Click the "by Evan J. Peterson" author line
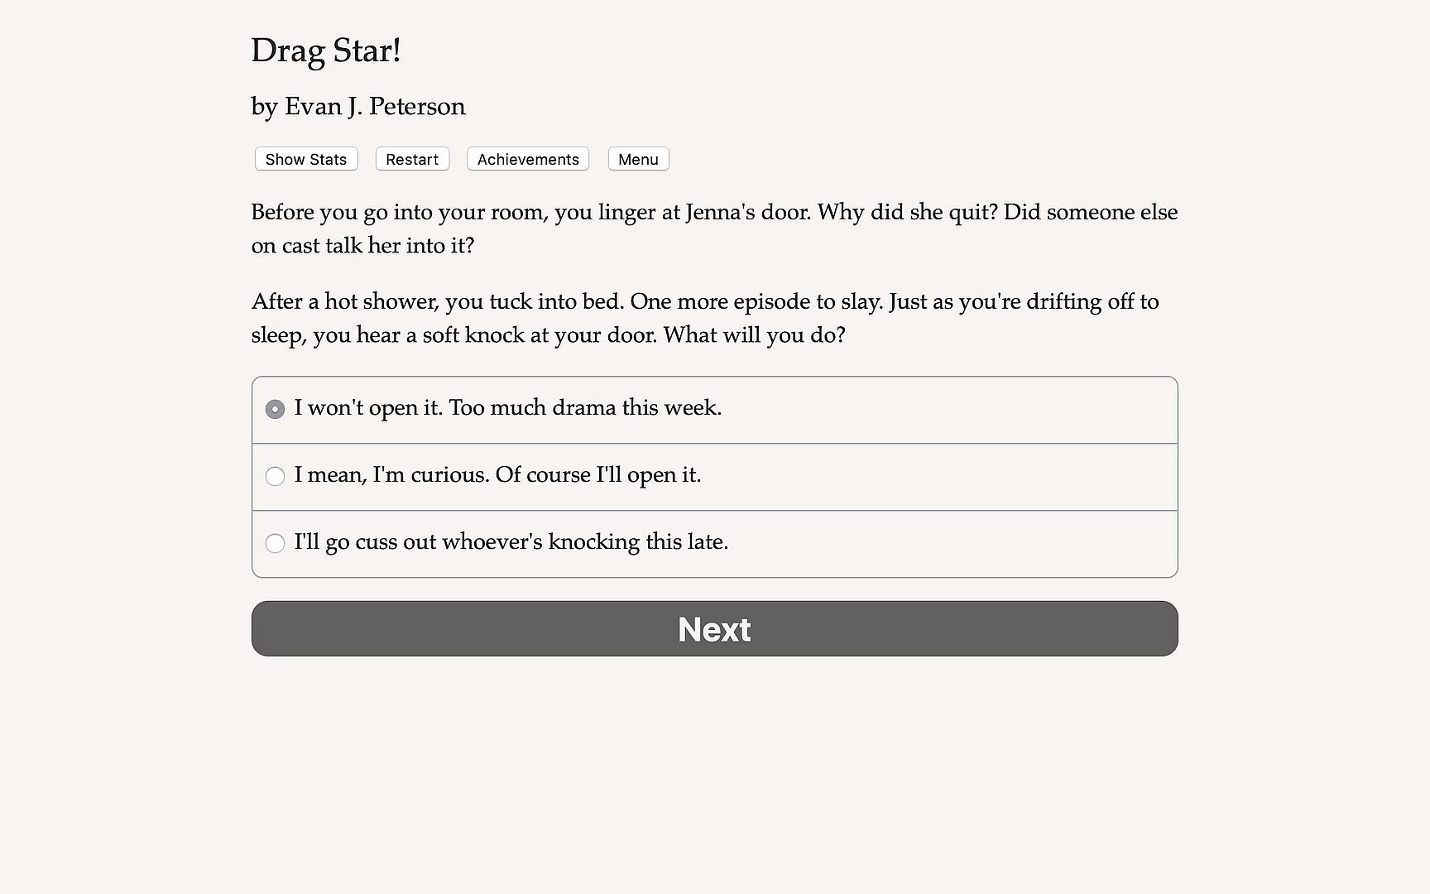Viewport: 1430px width, 894px height. coord(357,107)
